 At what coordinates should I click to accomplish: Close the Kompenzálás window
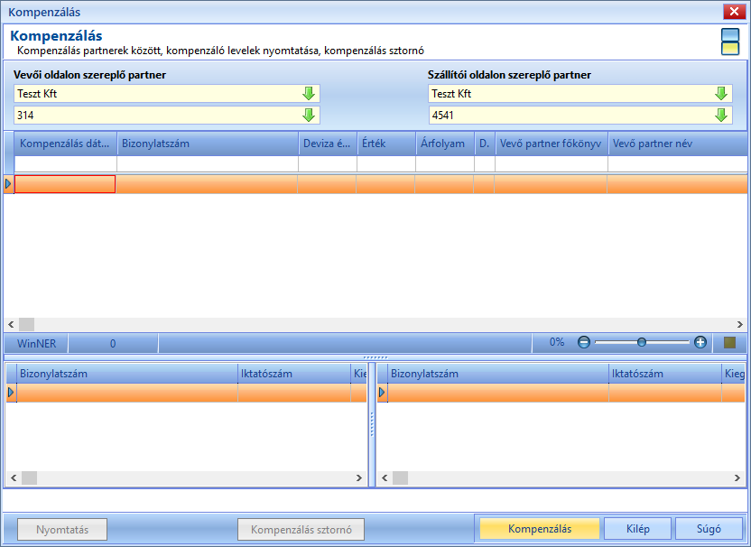[x=734, y=12]
